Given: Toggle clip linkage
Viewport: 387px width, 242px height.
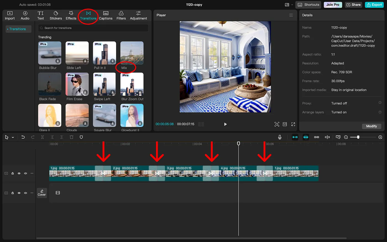Looking at the screenshot, I should point(317,137).
